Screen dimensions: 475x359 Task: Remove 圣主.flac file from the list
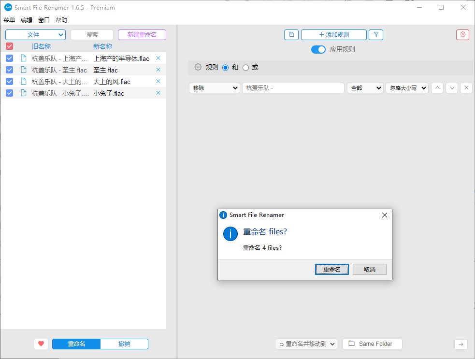[158, 70]
